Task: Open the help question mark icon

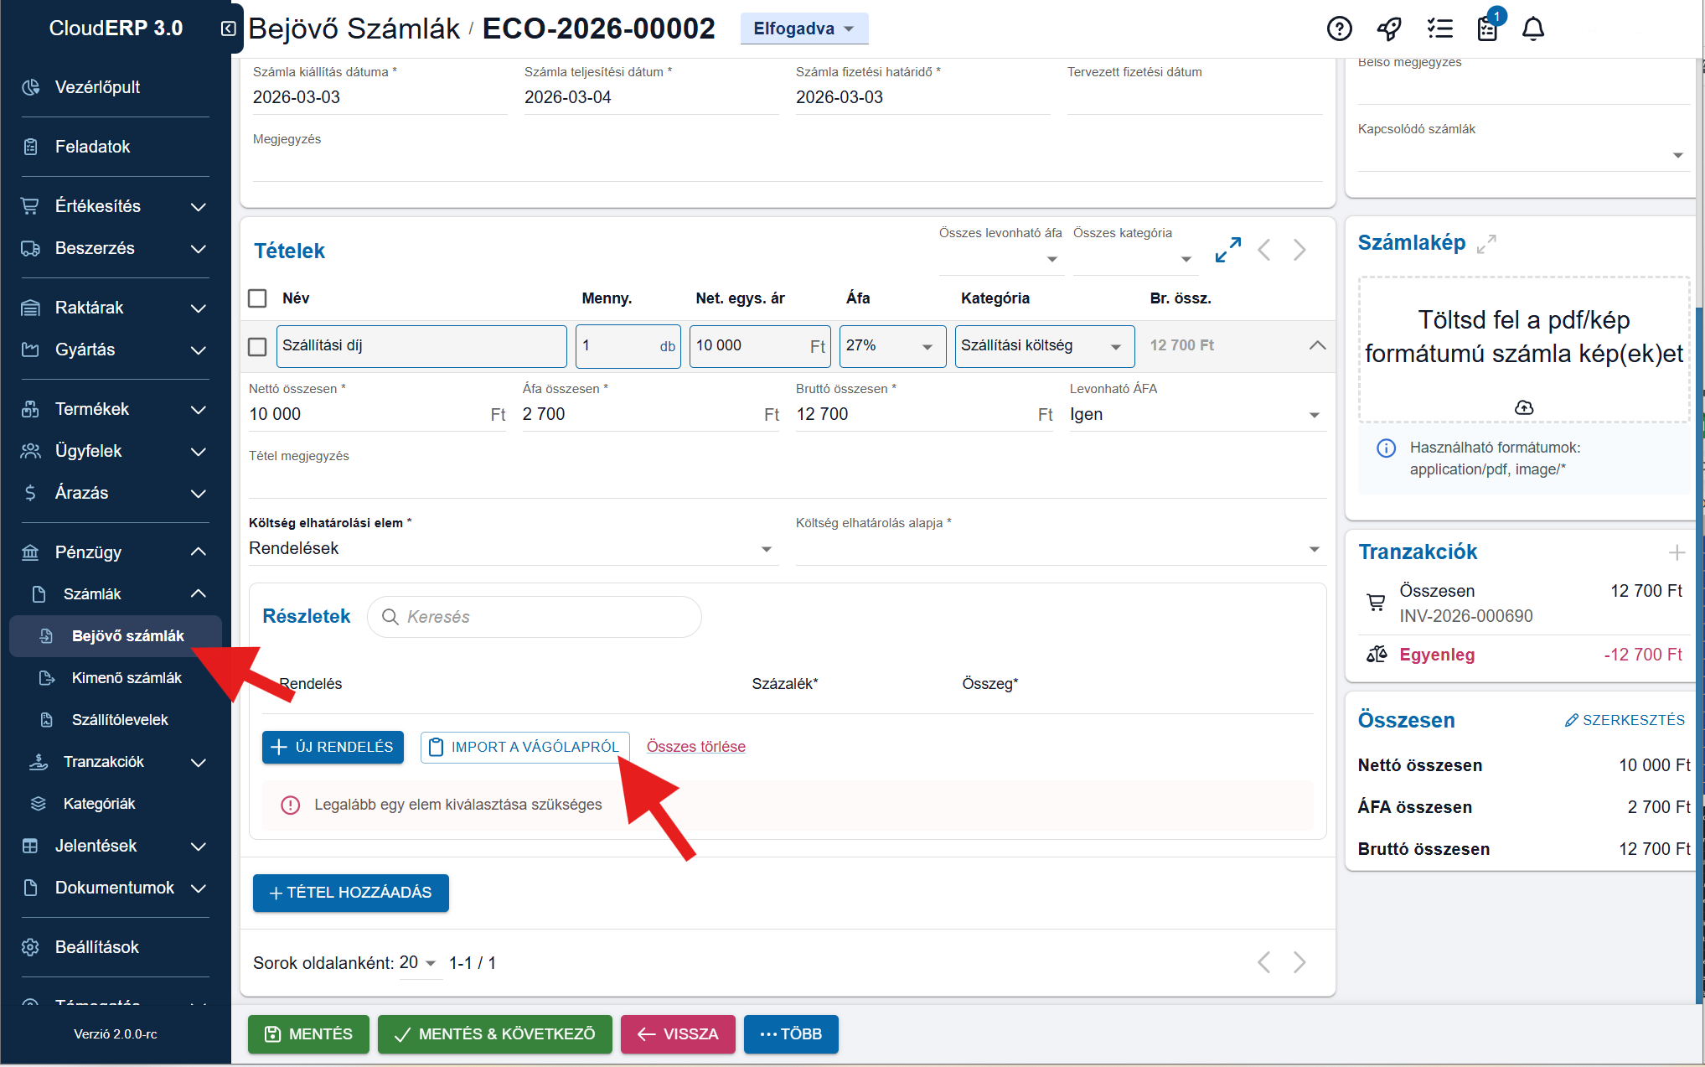Action: tap(1339, 29)
